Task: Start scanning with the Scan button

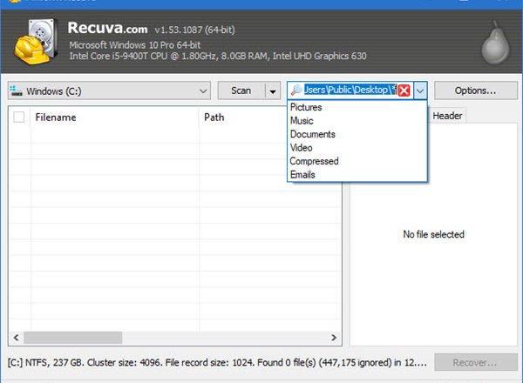Action: [x=241, y=91]
